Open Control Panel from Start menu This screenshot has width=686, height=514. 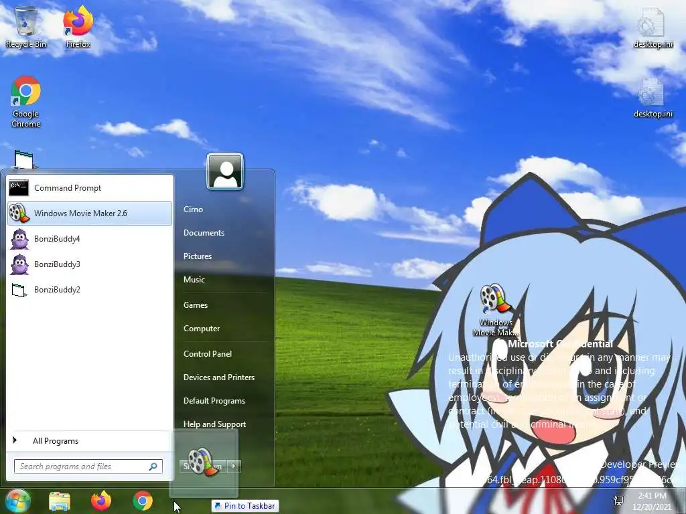(208, 354)
